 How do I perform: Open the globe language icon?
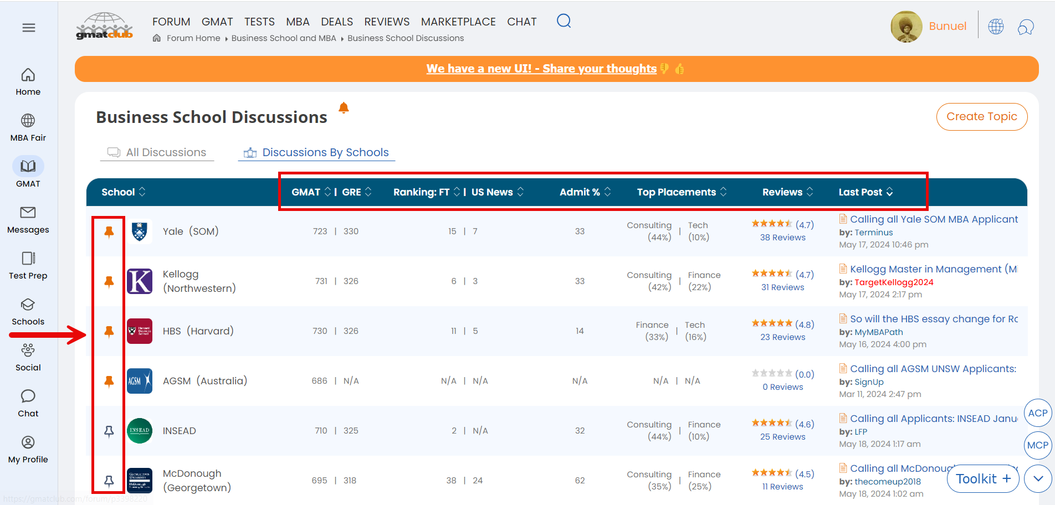(996, 27)
